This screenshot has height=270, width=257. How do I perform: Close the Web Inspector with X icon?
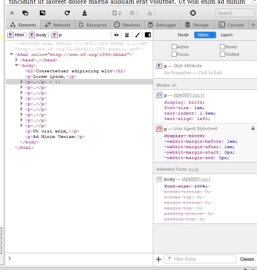click(12, 13)
